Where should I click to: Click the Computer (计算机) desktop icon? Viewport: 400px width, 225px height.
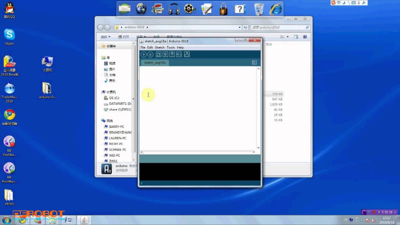[x=47, y=64]
